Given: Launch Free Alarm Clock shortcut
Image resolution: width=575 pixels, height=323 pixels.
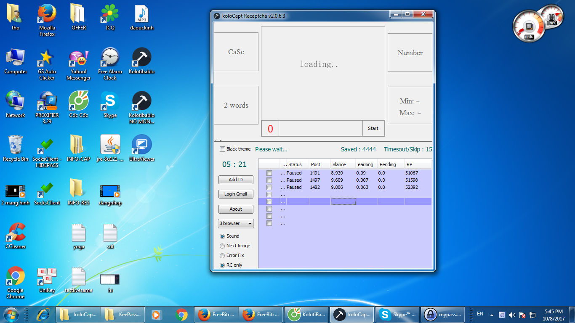Looking at the screenshot, I should click(110, 64).
